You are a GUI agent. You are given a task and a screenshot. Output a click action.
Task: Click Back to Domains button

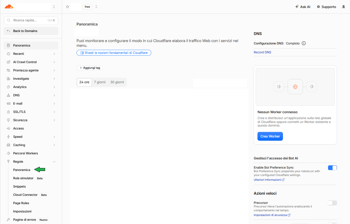point(31,31)
